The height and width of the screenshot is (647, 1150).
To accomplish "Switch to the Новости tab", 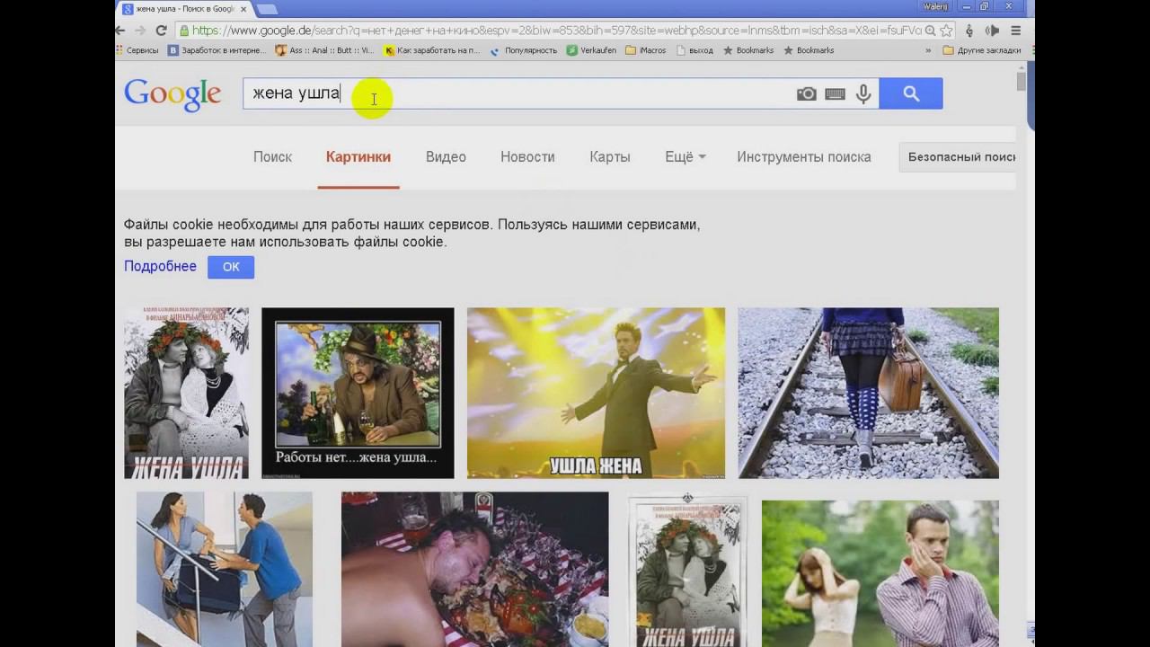I will (x=527, y=156).
